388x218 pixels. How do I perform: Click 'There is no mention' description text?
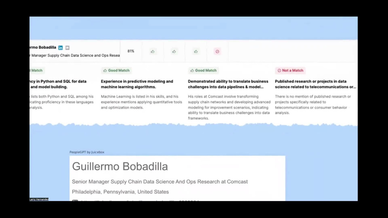(x=313, y=105)
